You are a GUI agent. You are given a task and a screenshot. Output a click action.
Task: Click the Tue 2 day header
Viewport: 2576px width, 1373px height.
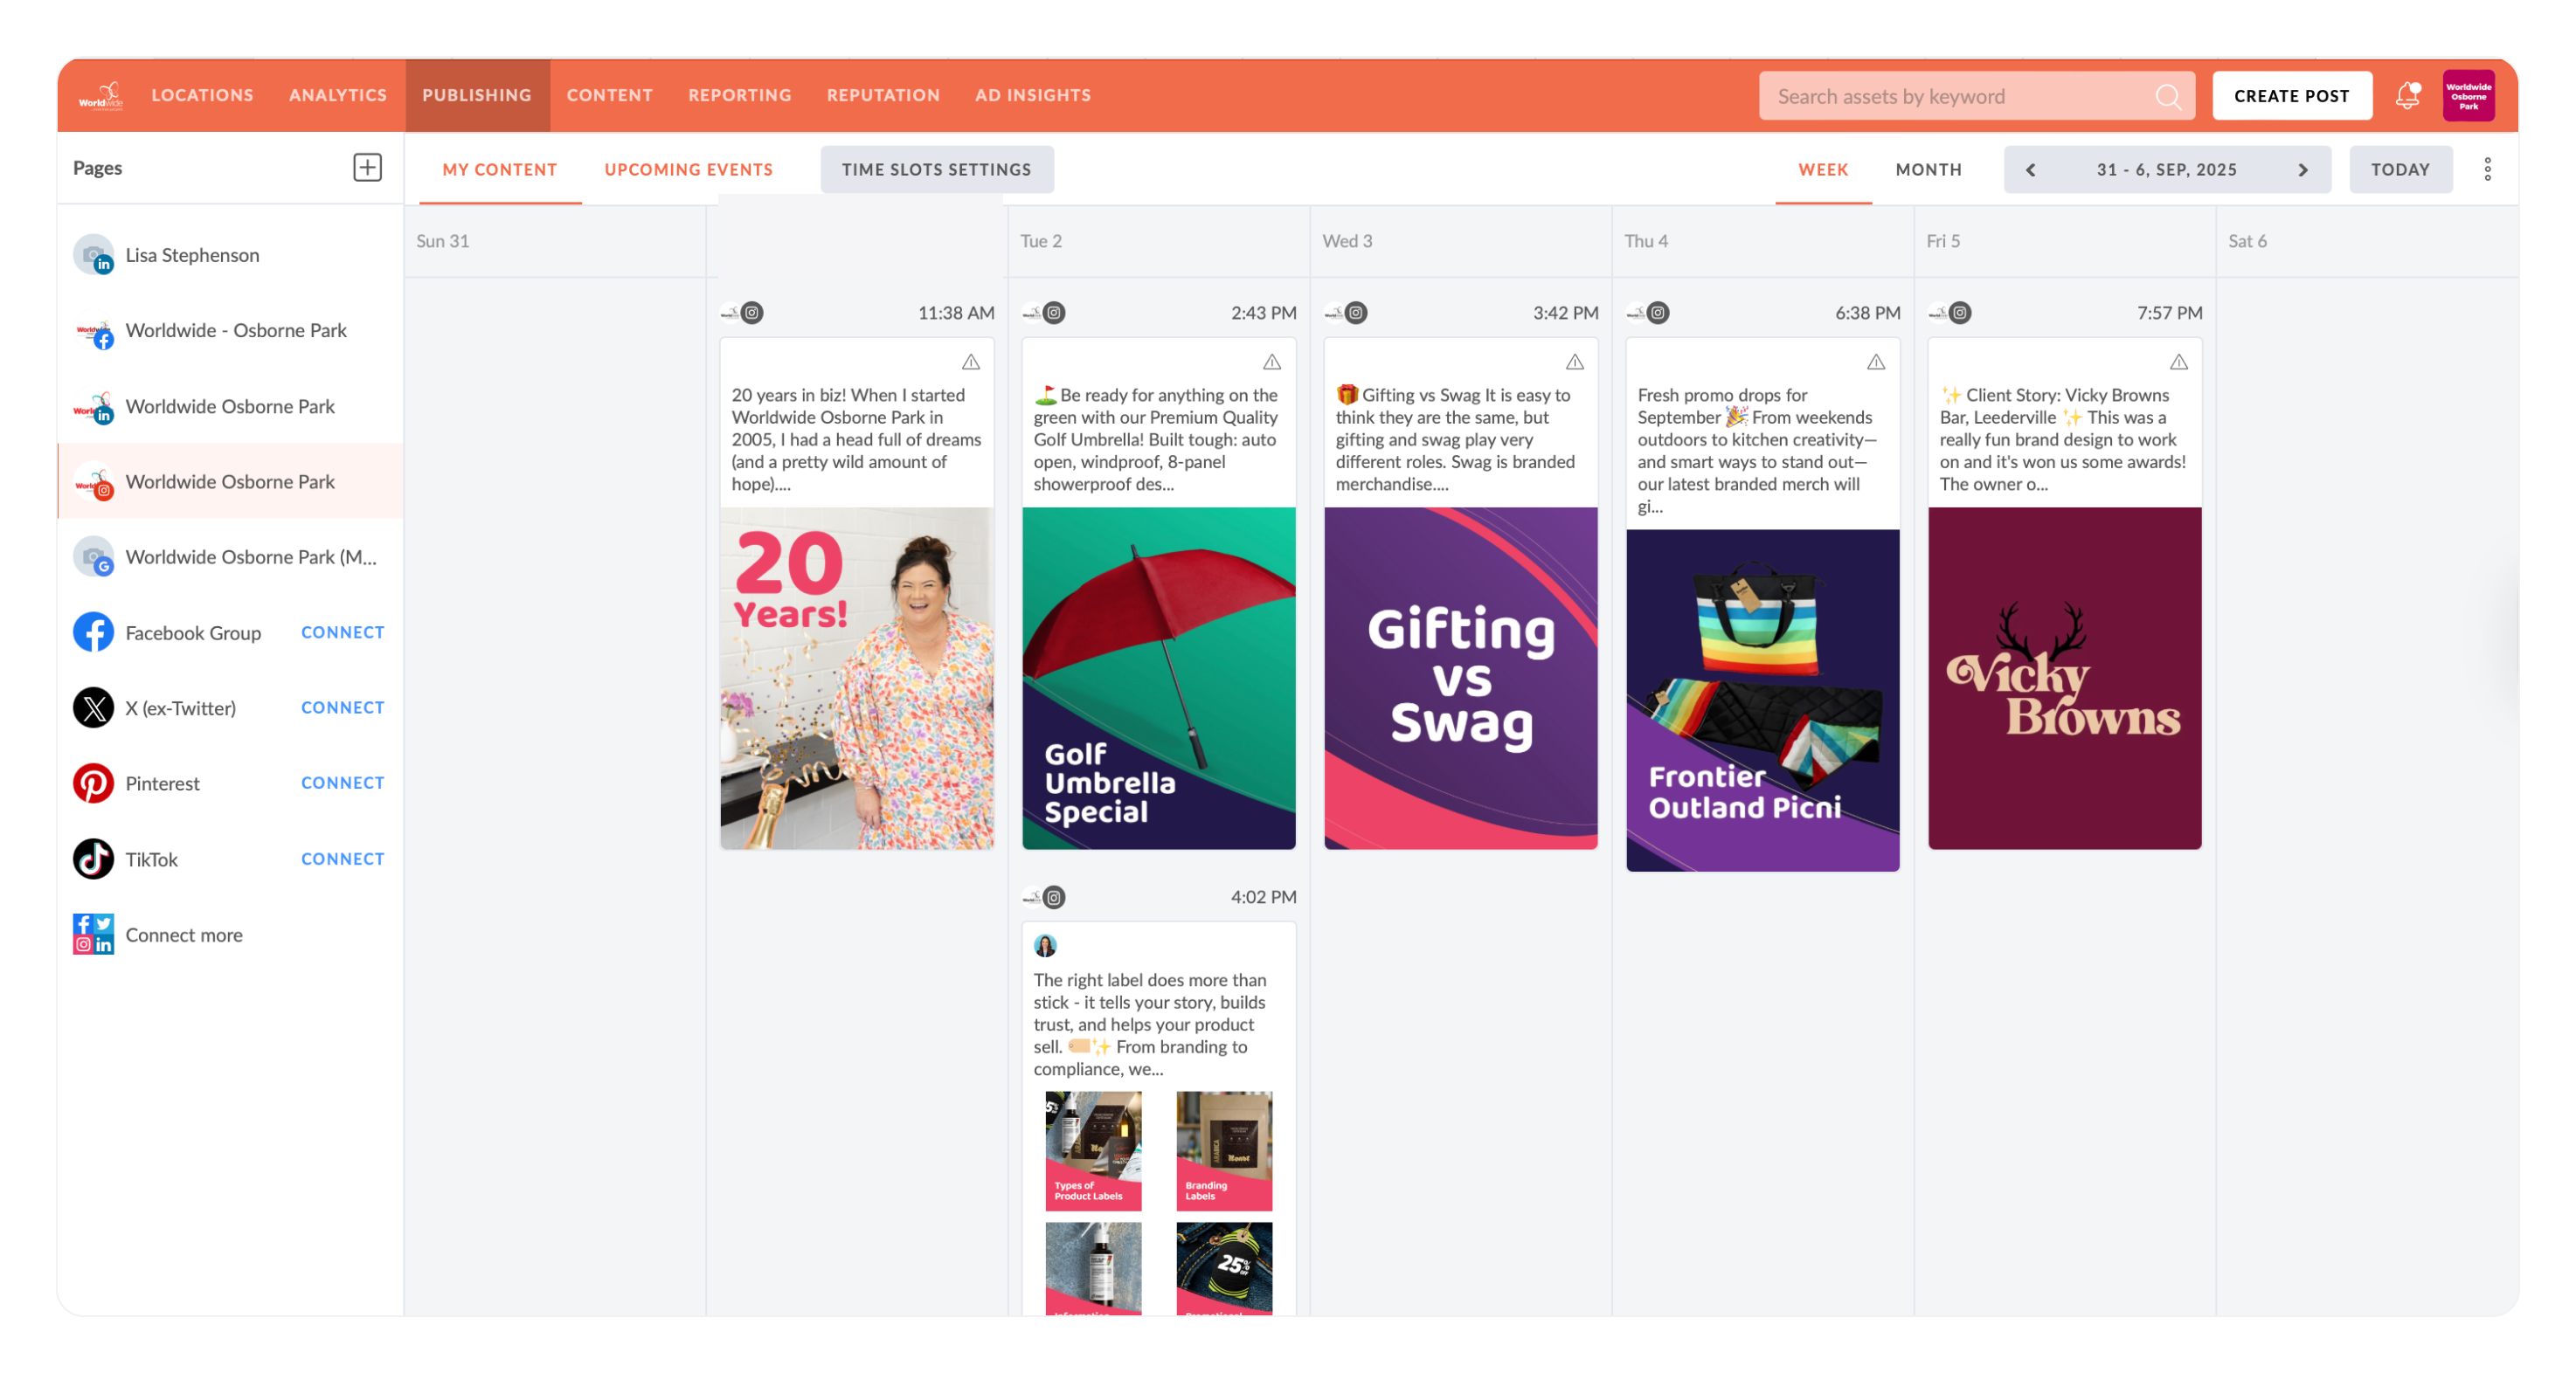pos(1041,241)
